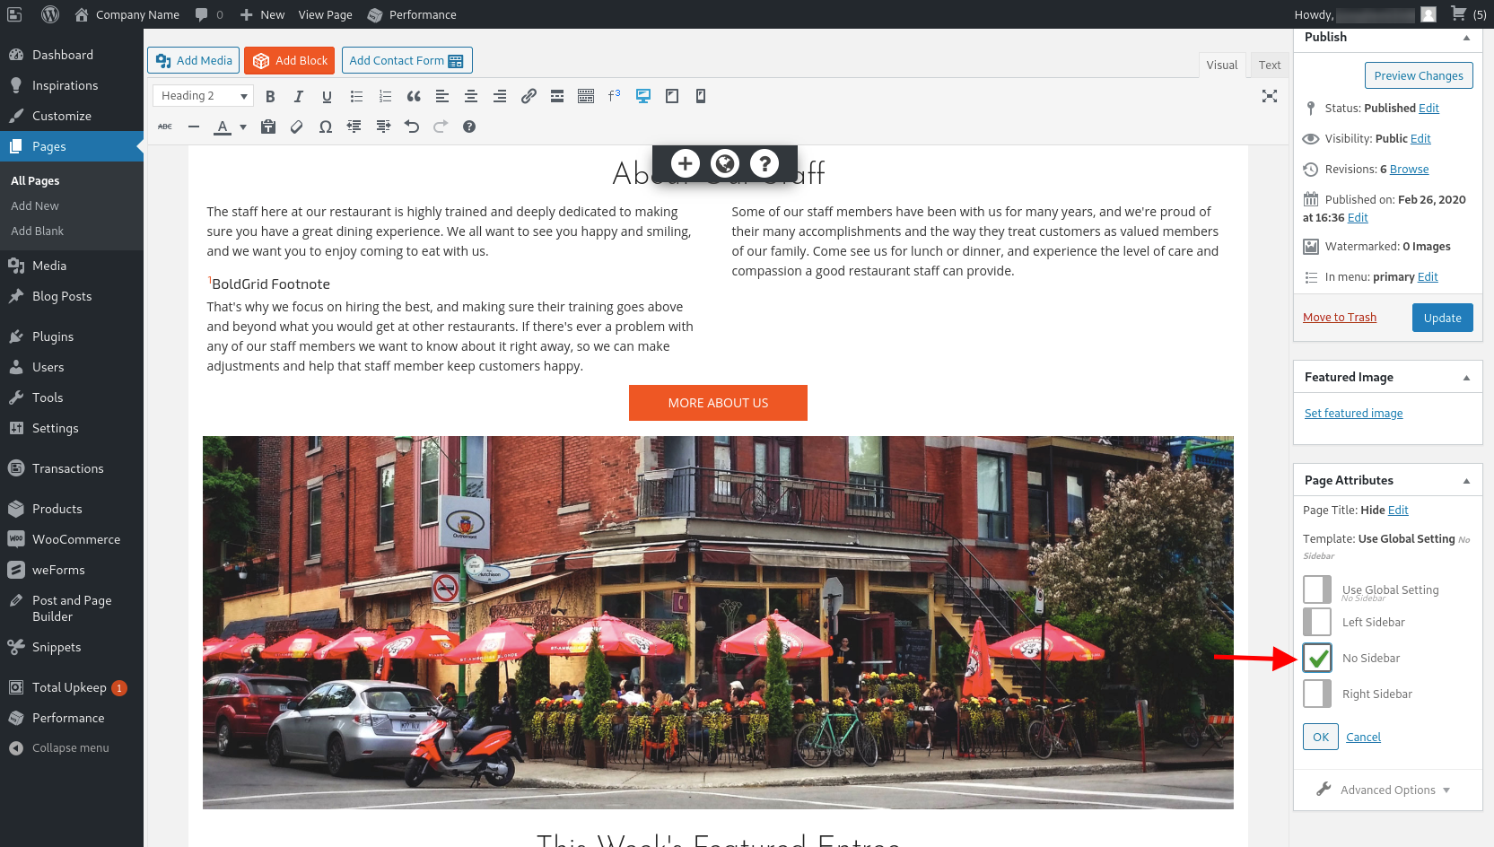Insert a link with the chain icon
This screenshot has width=1494, height=847.
tap(529, 96)
